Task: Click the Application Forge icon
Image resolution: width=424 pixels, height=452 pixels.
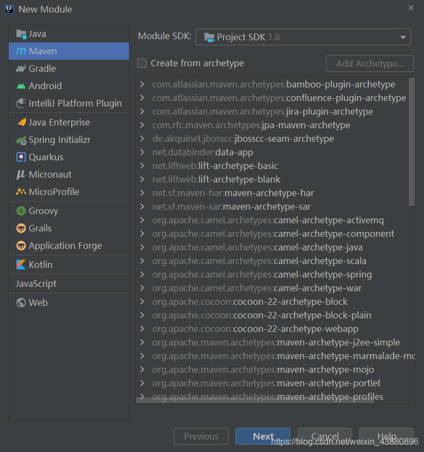Action: point(21,246)
